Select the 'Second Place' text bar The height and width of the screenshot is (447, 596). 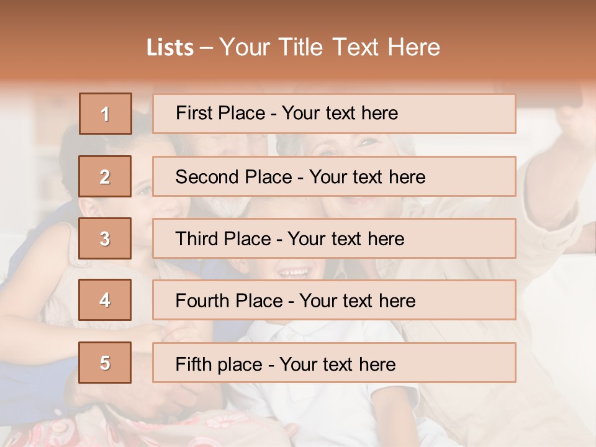334,176
